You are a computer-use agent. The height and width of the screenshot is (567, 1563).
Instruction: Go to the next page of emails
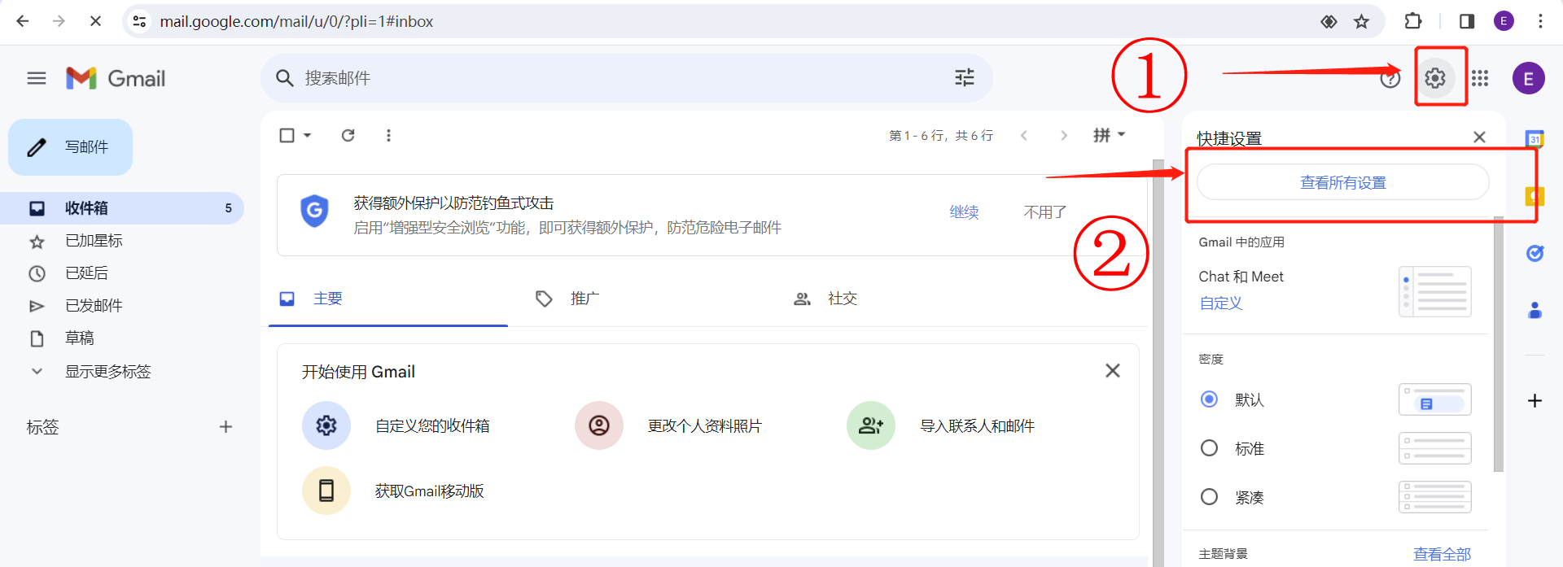coord(1063,135)
